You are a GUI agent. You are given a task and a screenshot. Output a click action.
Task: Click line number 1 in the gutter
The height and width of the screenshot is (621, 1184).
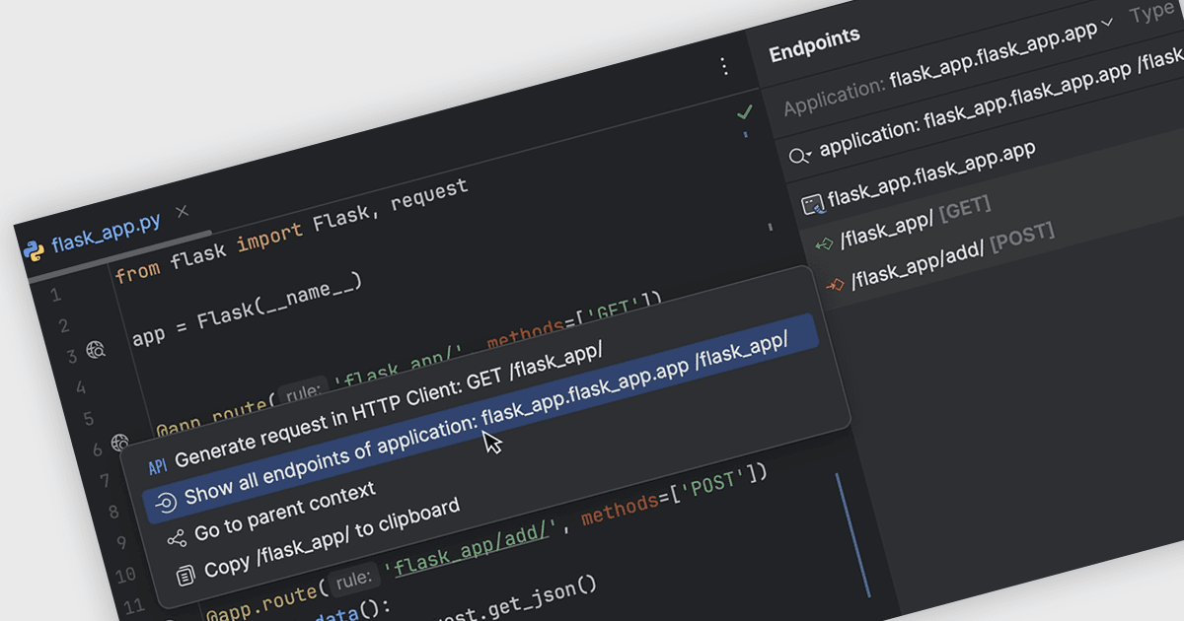point(55,295)
